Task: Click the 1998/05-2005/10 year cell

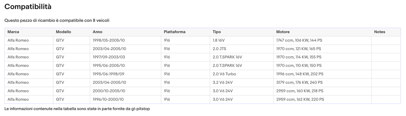Action: pos(108,40)
